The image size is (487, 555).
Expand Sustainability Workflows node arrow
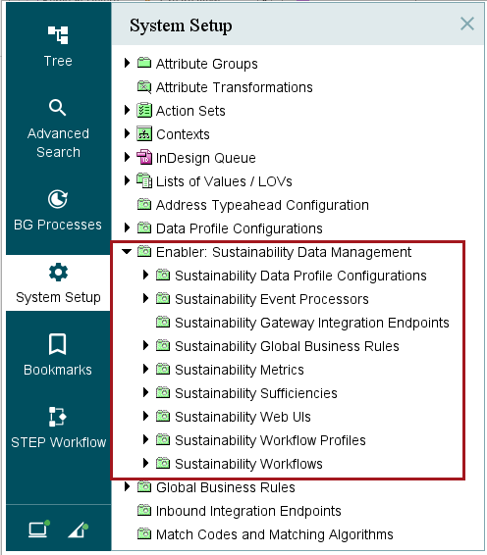(145, 463)
